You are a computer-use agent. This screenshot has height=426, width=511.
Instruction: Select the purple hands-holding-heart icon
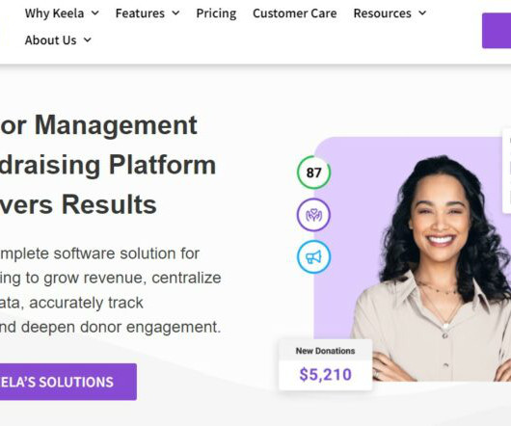[x=313, y=215]
